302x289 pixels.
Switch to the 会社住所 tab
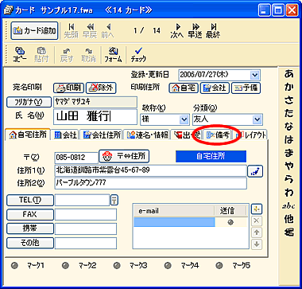tap(102, 135)
